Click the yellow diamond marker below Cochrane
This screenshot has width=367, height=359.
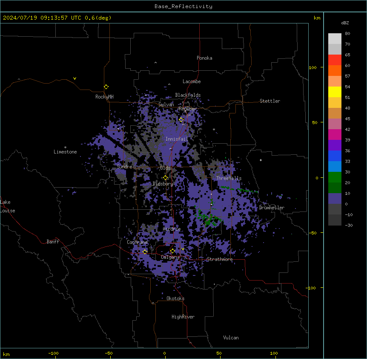[x=145, y=252]
